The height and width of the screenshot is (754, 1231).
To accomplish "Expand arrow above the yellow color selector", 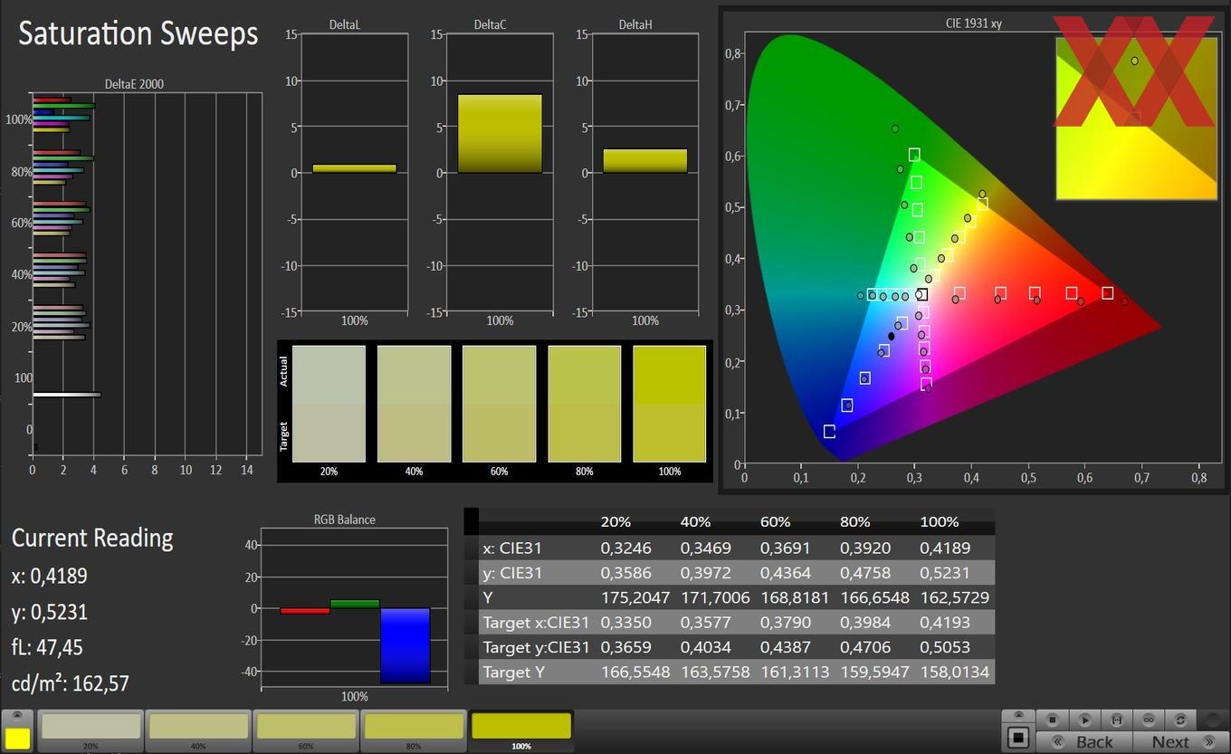I will coord(18,716).
